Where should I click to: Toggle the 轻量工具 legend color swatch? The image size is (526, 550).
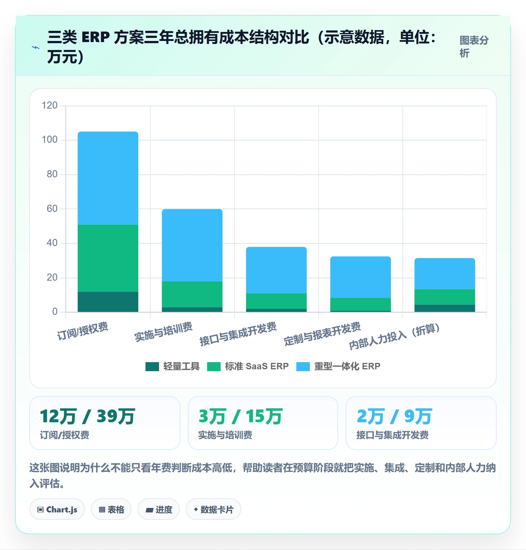click(x=152, y=366)
